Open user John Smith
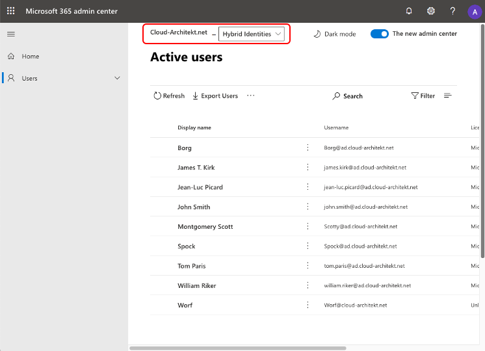The image size is (485, 351). click(194, 207)
